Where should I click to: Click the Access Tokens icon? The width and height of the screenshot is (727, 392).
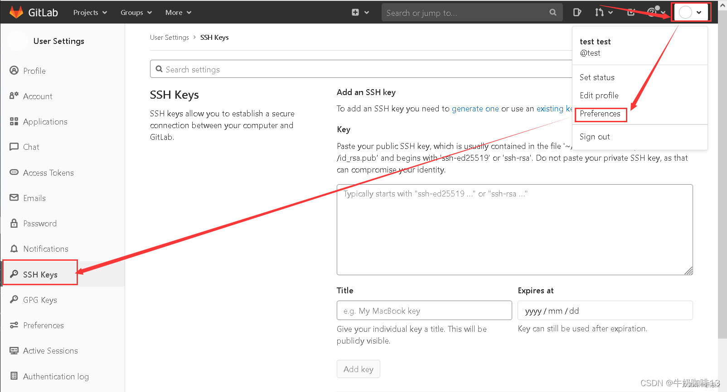tap(14, 172)
